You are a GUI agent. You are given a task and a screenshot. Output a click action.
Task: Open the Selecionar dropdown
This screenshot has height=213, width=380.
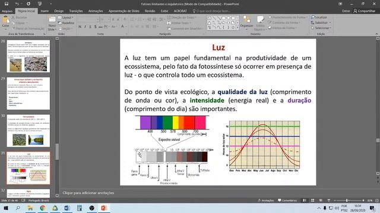coord(321,28)
